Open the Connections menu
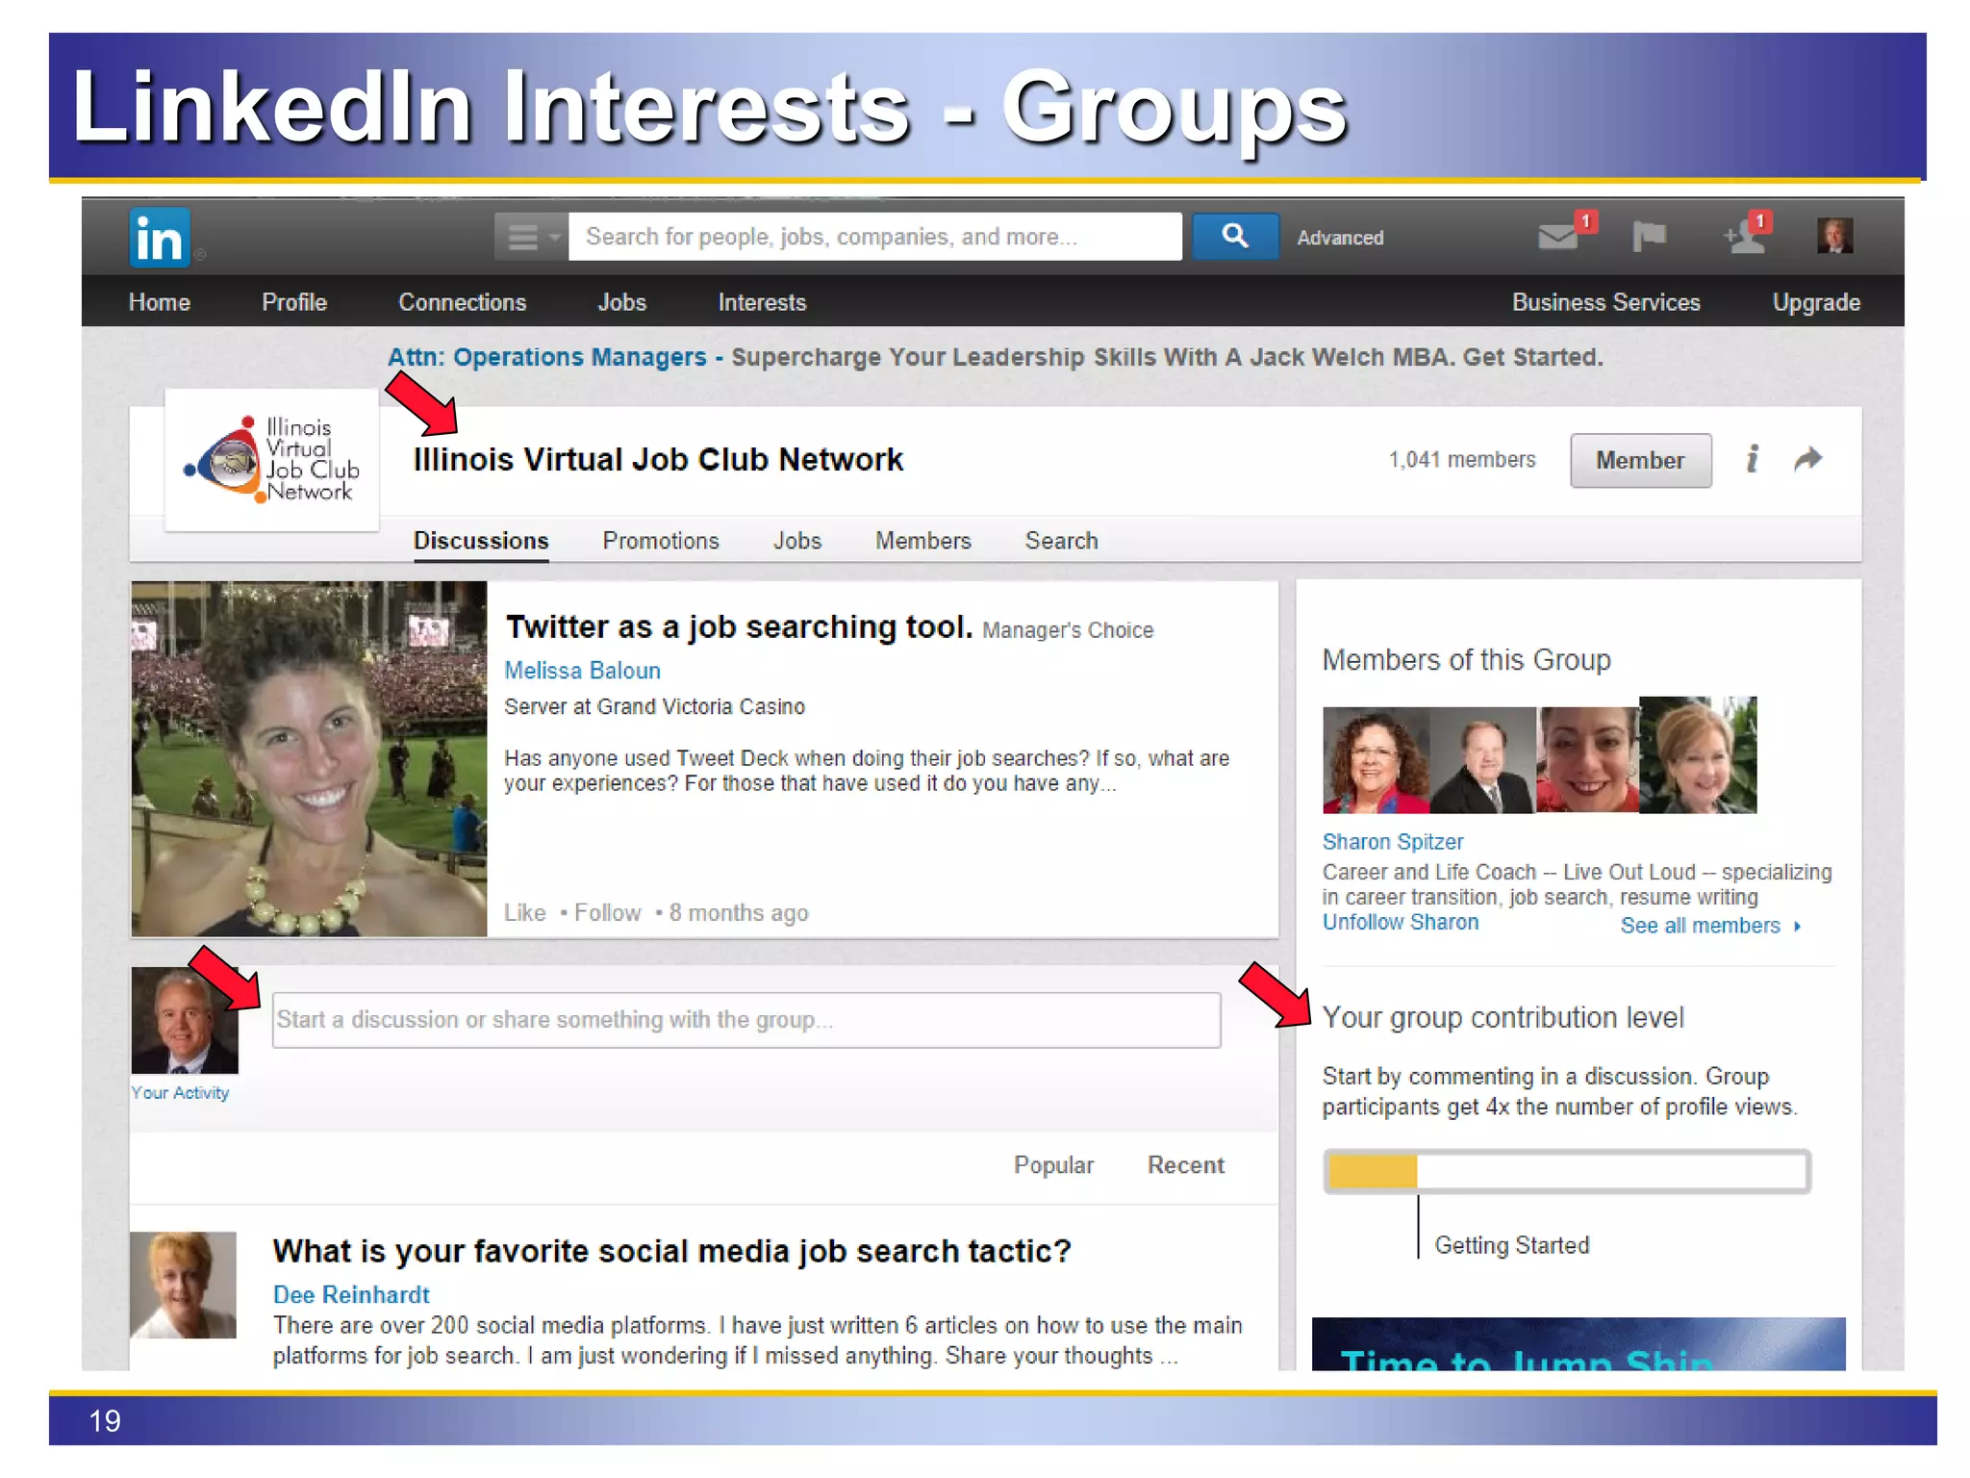The image size is (1970, 1478). (x=463, y=302)
